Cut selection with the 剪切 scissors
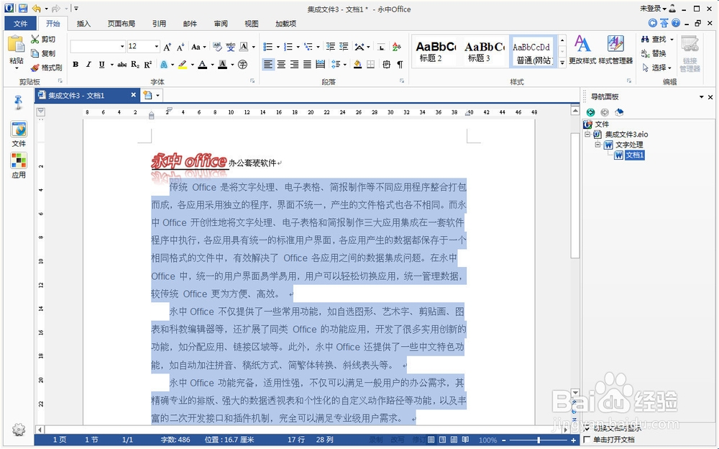Image resolution: width=719 pixels, height=449 pixels. point(43,40)
